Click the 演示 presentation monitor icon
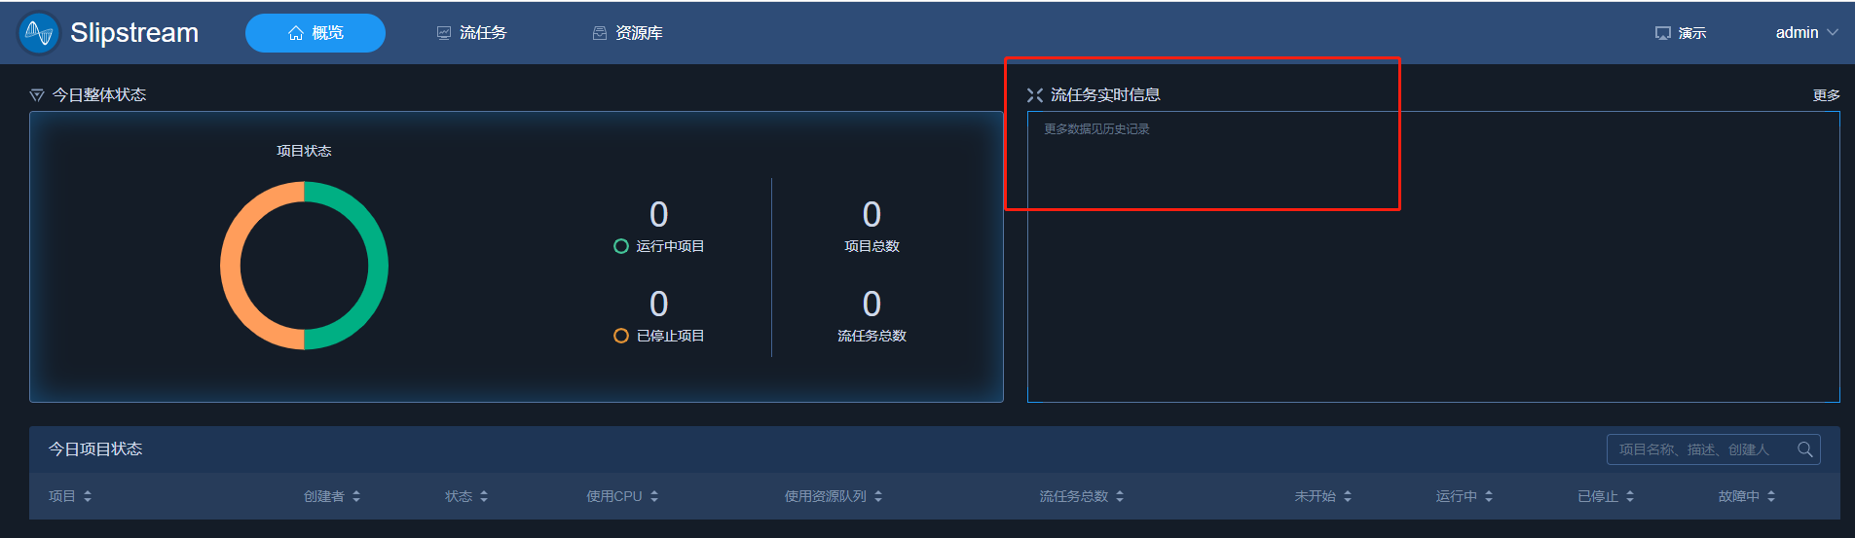The image size is (1855, 538). [1663, 33]
